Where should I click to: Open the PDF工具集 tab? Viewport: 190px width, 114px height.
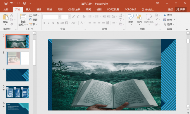click(113, 9)
